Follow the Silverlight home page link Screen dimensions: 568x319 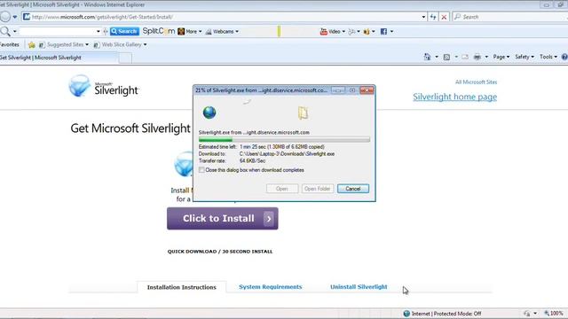(x=454, y=97)
